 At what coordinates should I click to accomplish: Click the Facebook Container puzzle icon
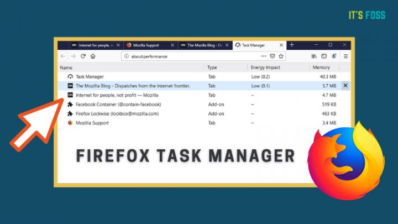pyautogui.click(x=70, y=104)
